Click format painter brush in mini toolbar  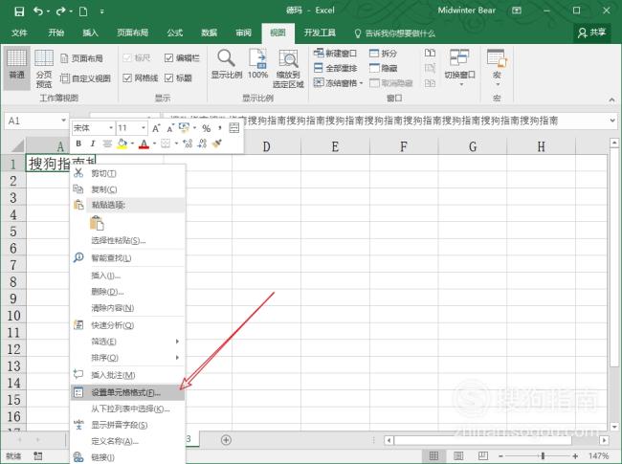click(216, 144)
